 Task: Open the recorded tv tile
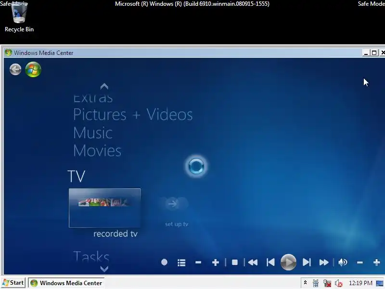[105, 208]
